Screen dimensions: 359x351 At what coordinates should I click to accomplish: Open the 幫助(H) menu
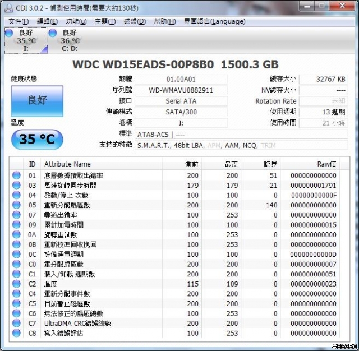pos(164,21)
